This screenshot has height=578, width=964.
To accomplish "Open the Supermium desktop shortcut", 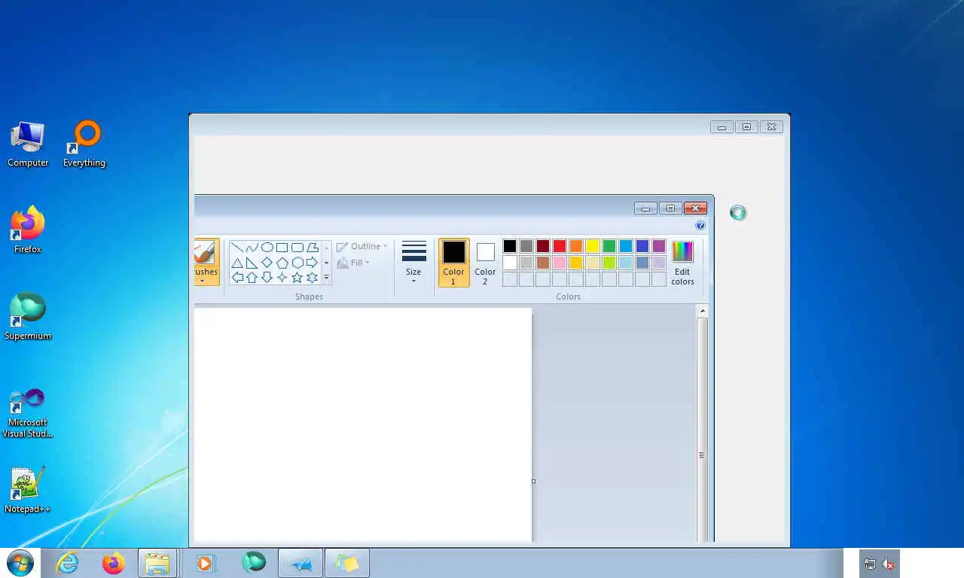I will [x=28, y=317].
